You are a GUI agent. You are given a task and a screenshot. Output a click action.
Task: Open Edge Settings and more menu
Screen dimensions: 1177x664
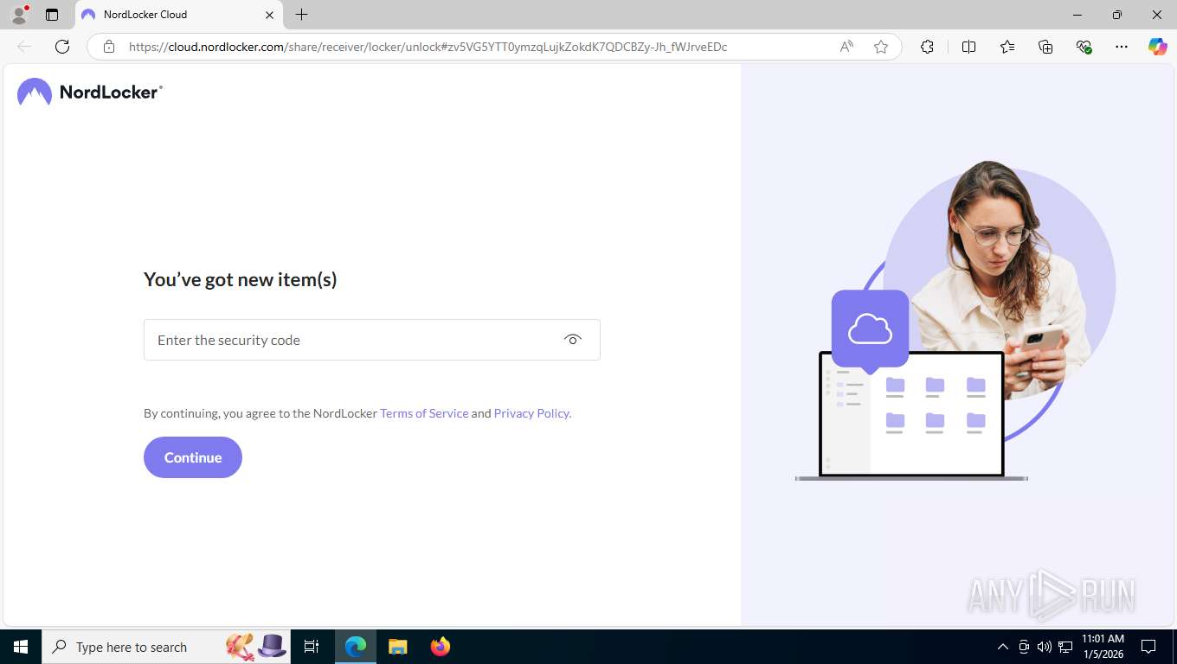pyautogui.click(x=1122, y=47)
